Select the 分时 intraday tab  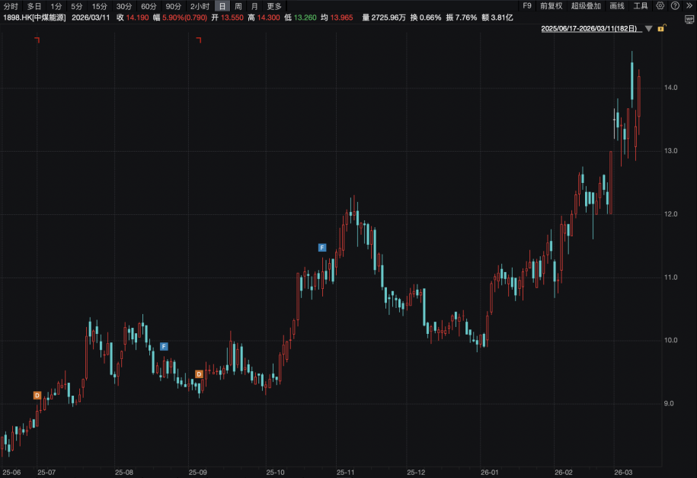point(11,6)
